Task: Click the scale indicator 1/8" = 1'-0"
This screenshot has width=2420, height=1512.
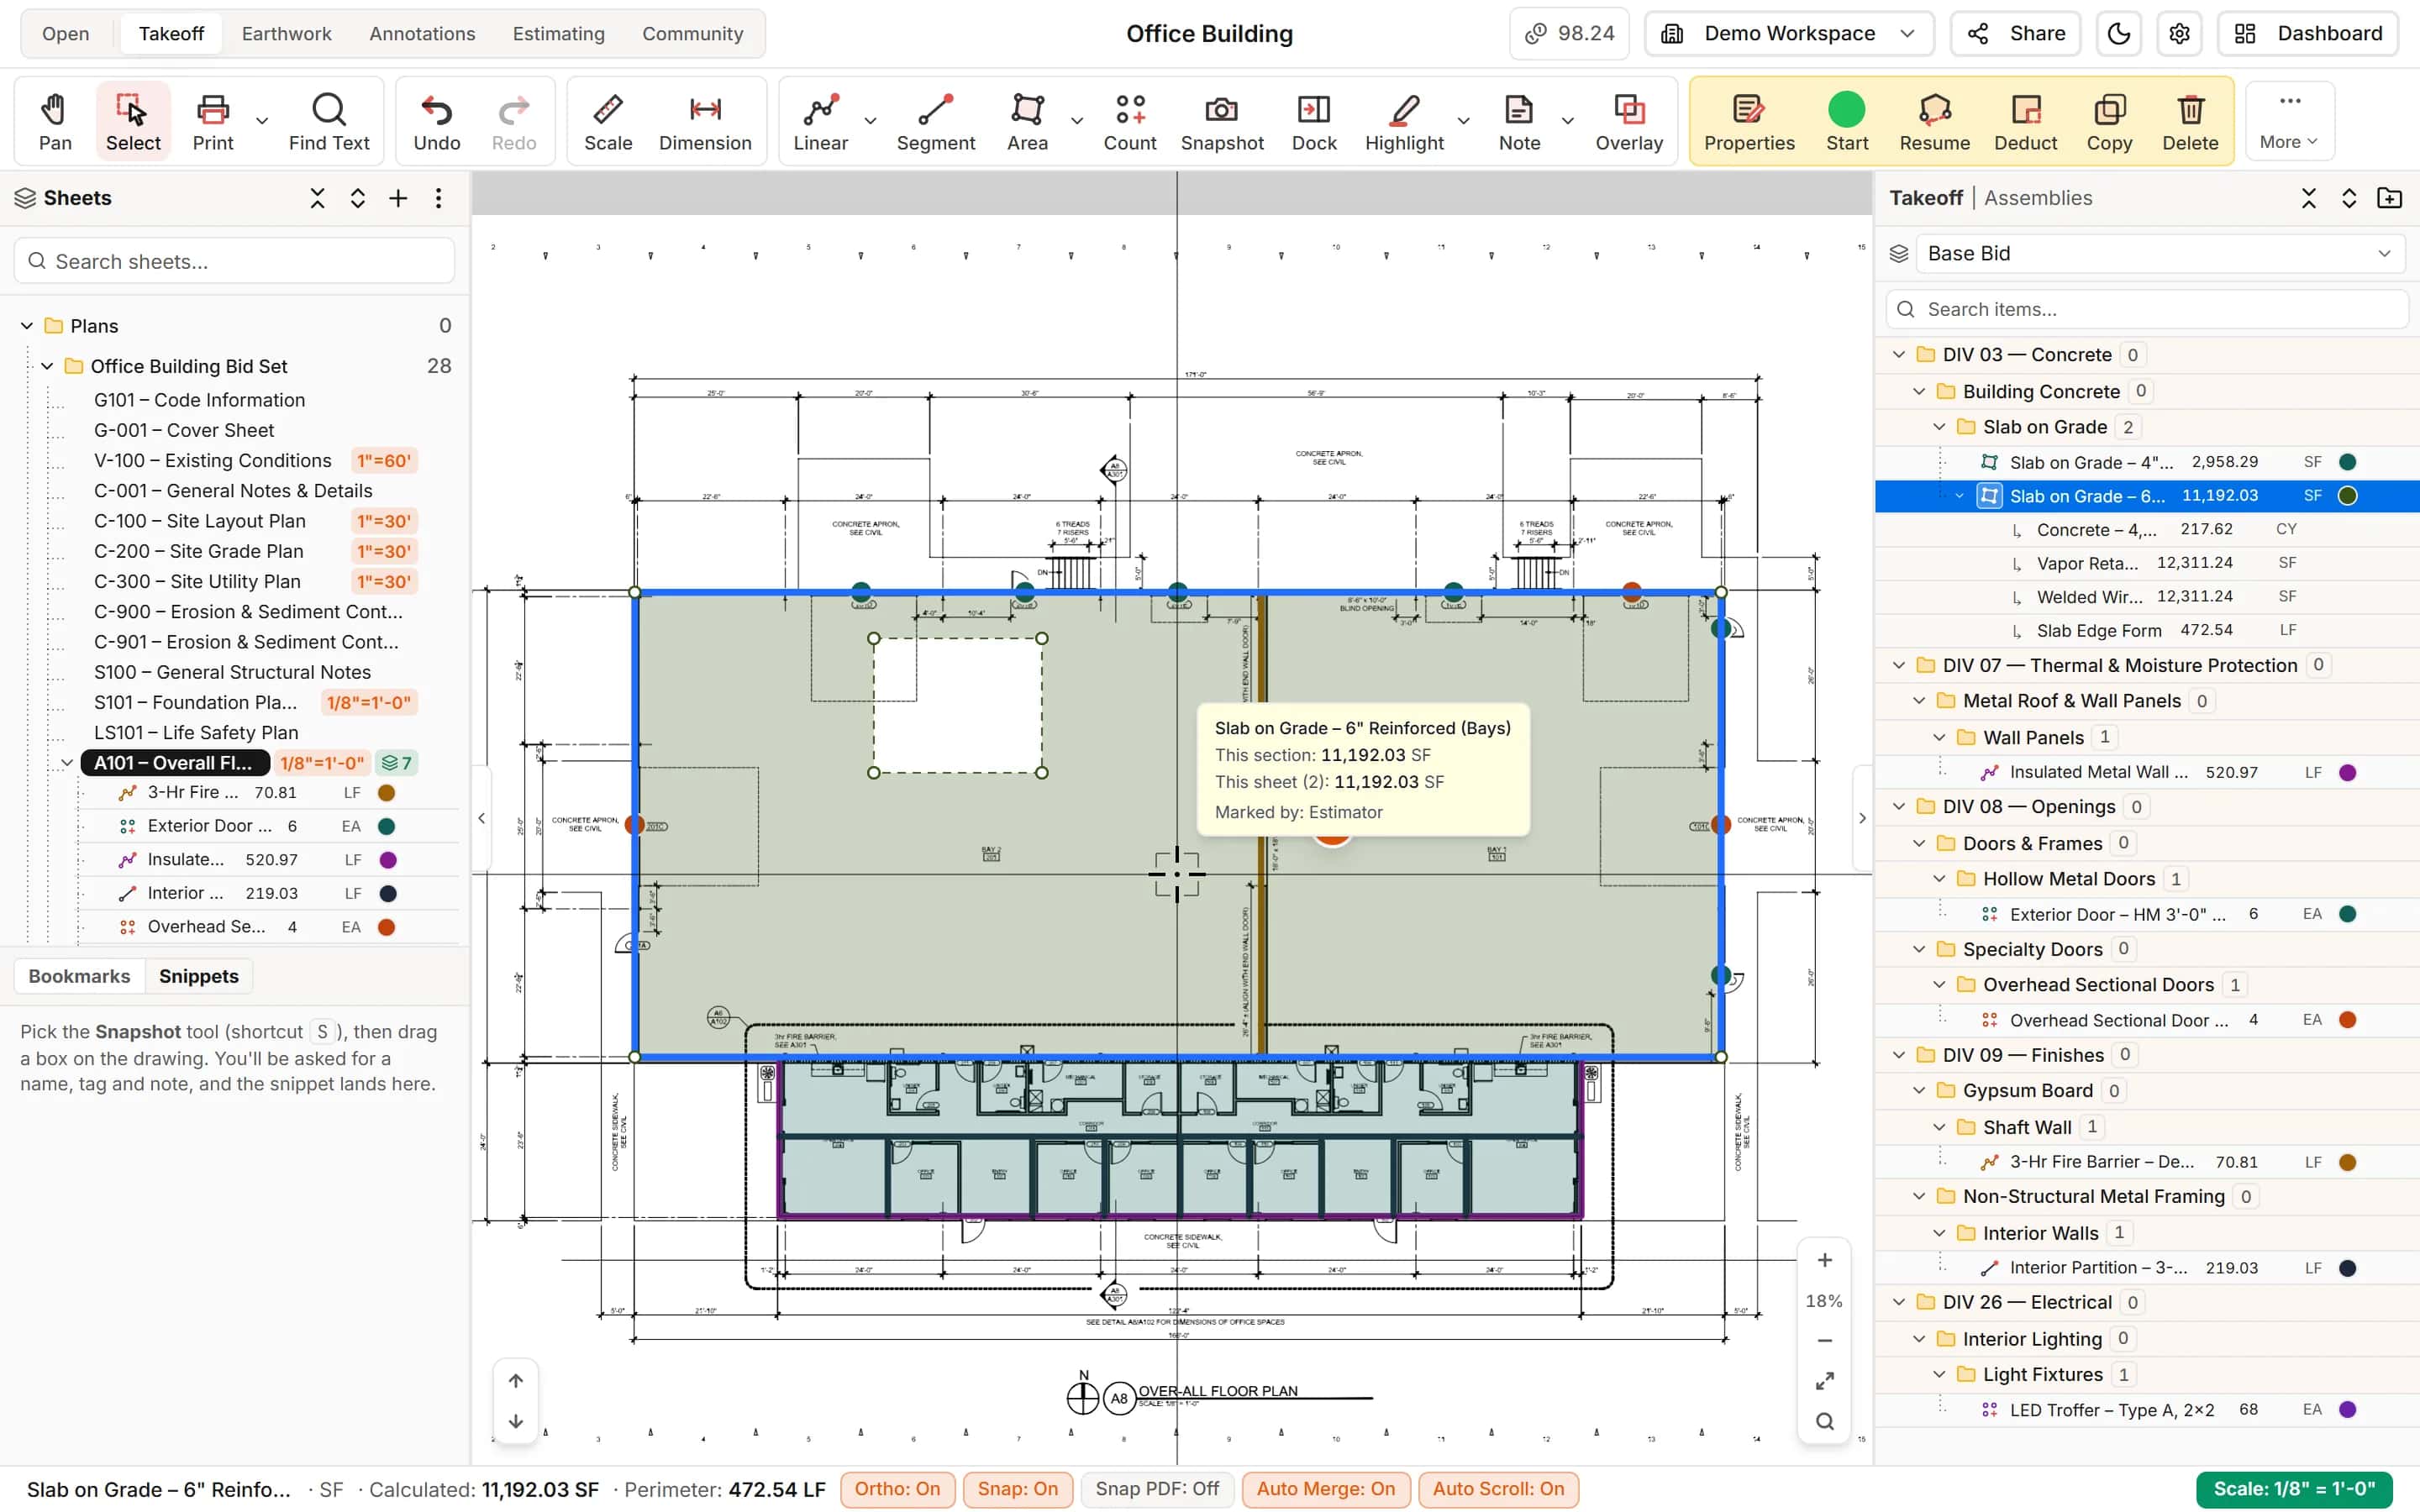Action: tap(2293, 1489)
